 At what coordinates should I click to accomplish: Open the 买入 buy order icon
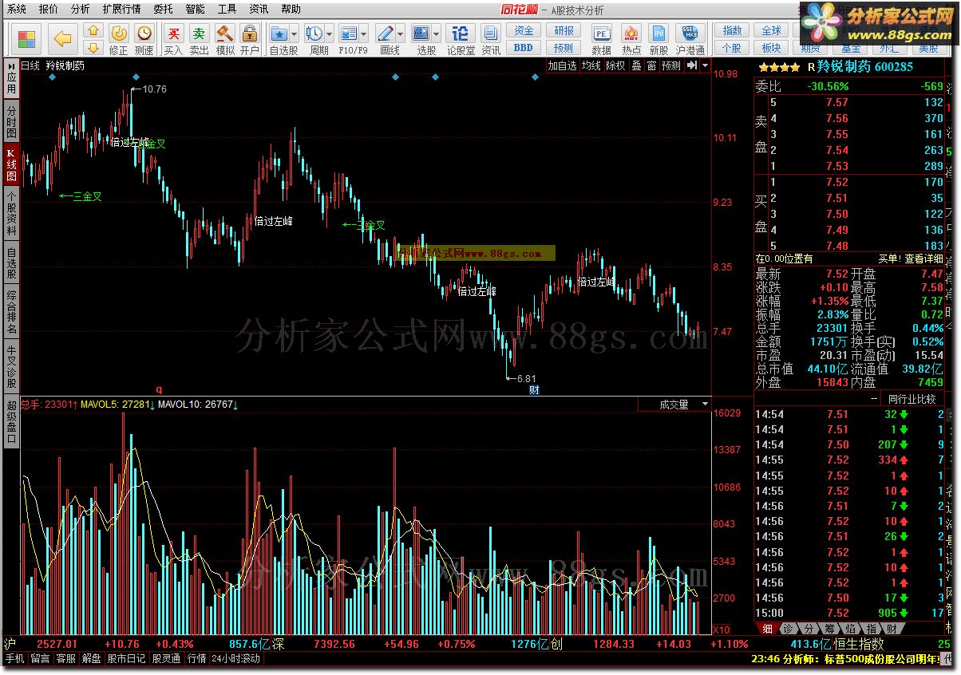point(173,39)
